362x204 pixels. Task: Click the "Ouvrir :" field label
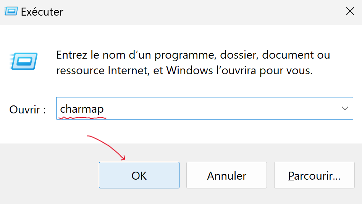coord(27,110)
